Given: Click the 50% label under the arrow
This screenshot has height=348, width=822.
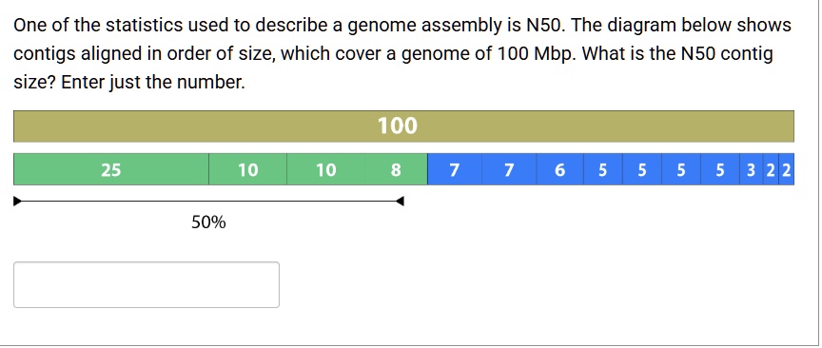Looking at the screenshot, I should click(x=208, y=222).
